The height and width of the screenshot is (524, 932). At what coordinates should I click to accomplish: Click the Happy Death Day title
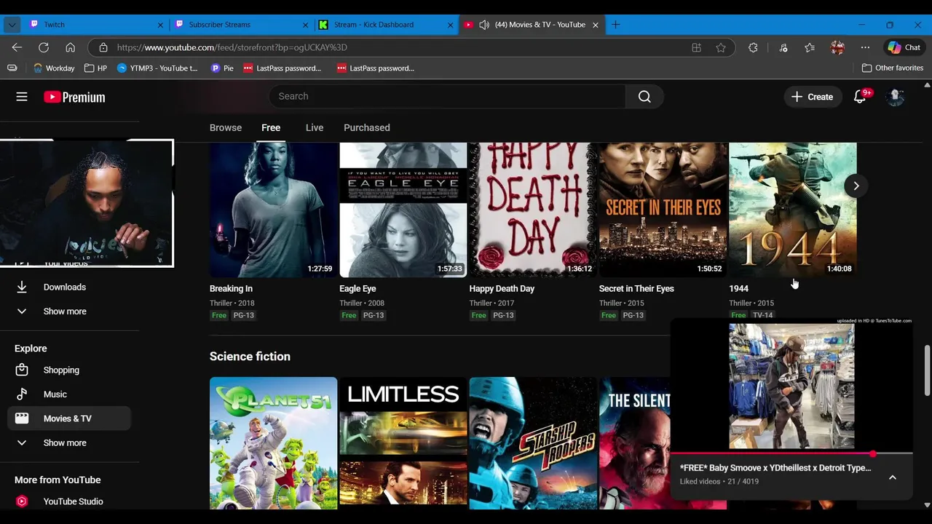click(x=502, y=289)
